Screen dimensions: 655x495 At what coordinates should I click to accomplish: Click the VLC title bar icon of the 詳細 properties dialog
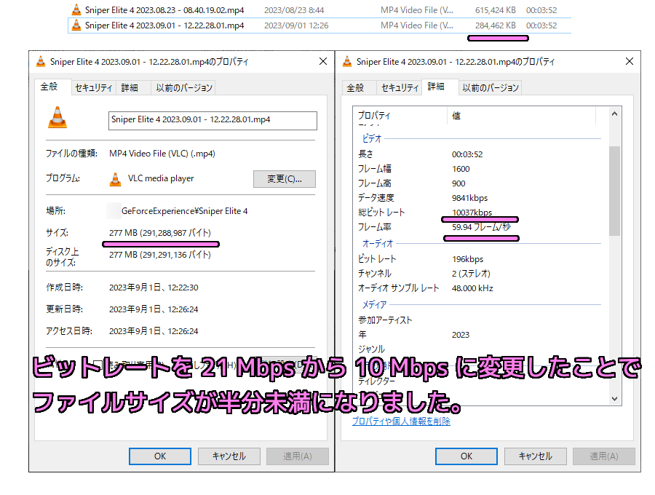click(x=347, y=61)
